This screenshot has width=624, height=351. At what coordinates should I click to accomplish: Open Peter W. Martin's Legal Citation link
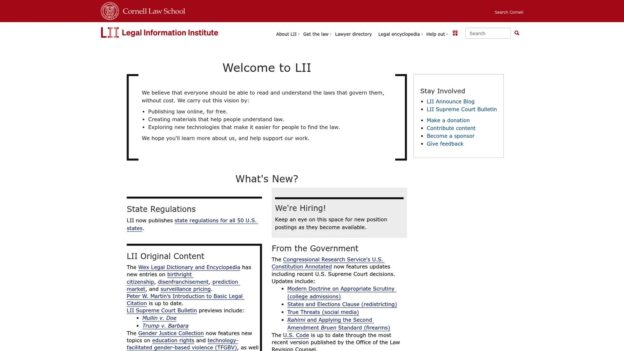[185, 296]
